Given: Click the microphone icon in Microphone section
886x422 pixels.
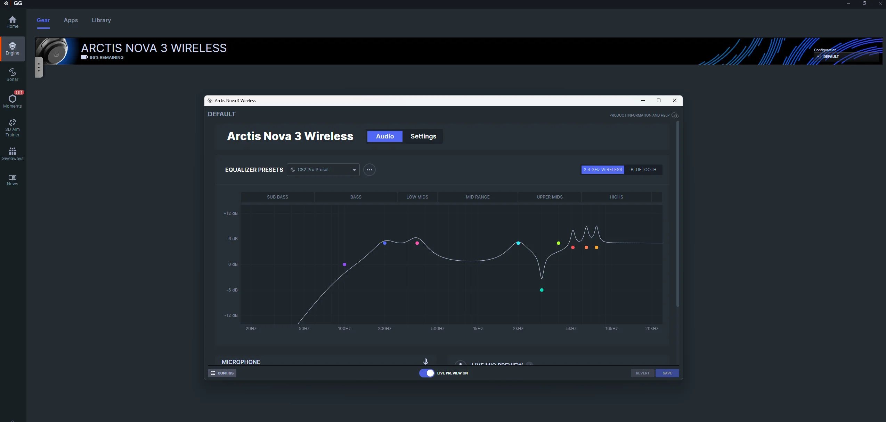Looking at the screenshot, I should [x=425, y=362].
